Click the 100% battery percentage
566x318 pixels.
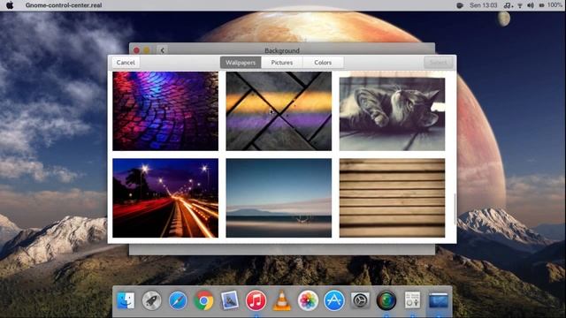point(555,5)
